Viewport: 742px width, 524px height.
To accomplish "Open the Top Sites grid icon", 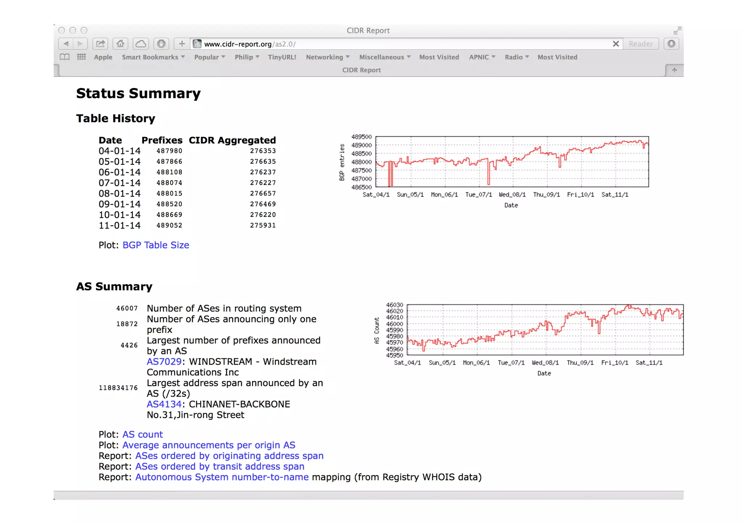I will [81, 57].
